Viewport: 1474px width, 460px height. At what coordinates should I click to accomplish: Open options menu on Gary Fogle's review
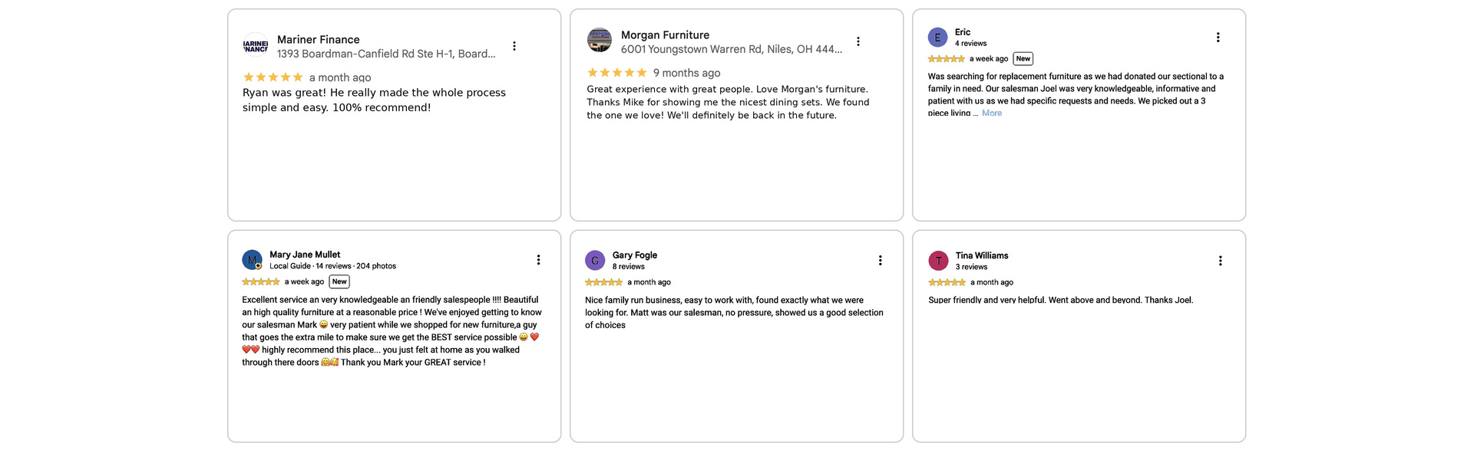pyautogui.click(x=880, y=261)
